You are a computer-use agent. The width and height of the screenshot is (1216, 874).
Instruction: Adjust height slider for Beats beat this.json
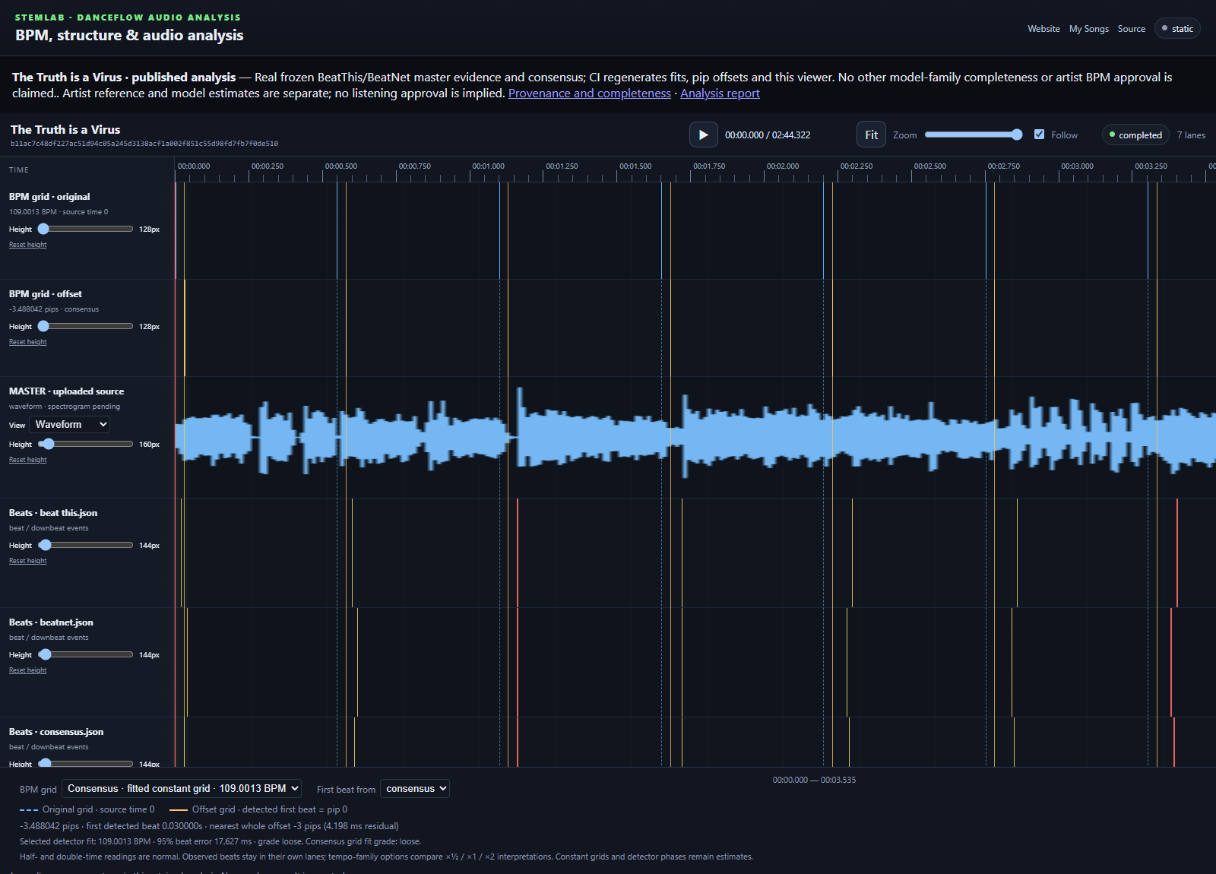85,545
